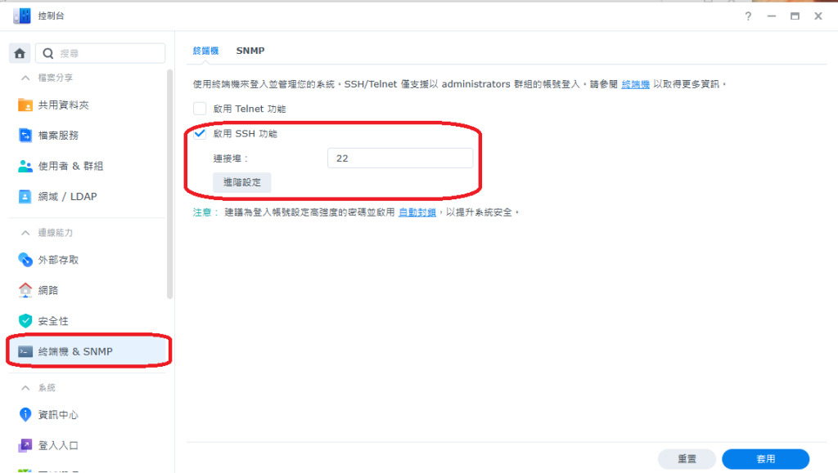This screenshot has width=838, height=473.
Task: Open 使用者 & 群組 users icon
Action: [25, 166]
